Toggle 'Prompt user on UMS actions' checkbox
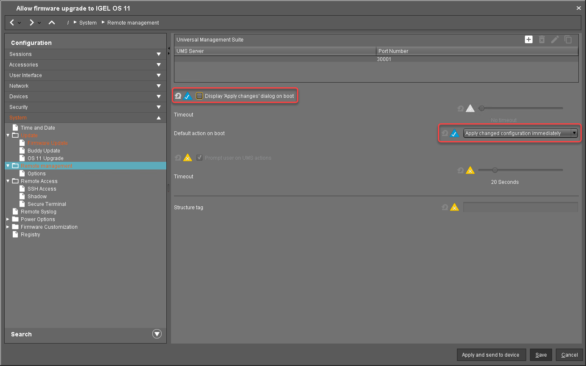 199,158
